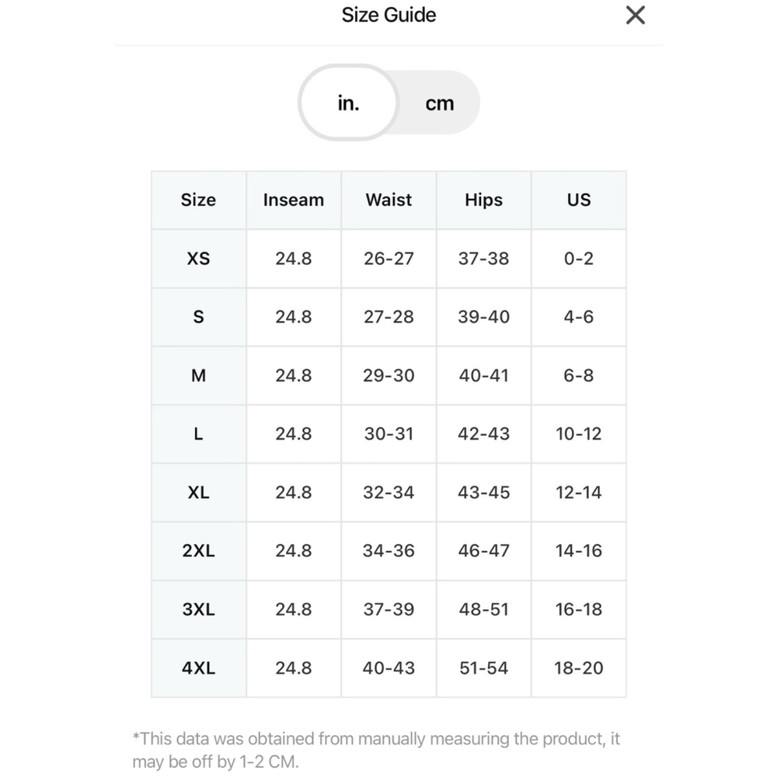
Task: Select the L size row label
Action: (198, 434)
